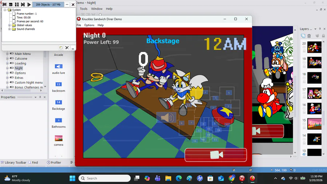The height and width of the screenshot is (184, 327).
Task: Expand the Main Menu frame node
Action: 7,53
